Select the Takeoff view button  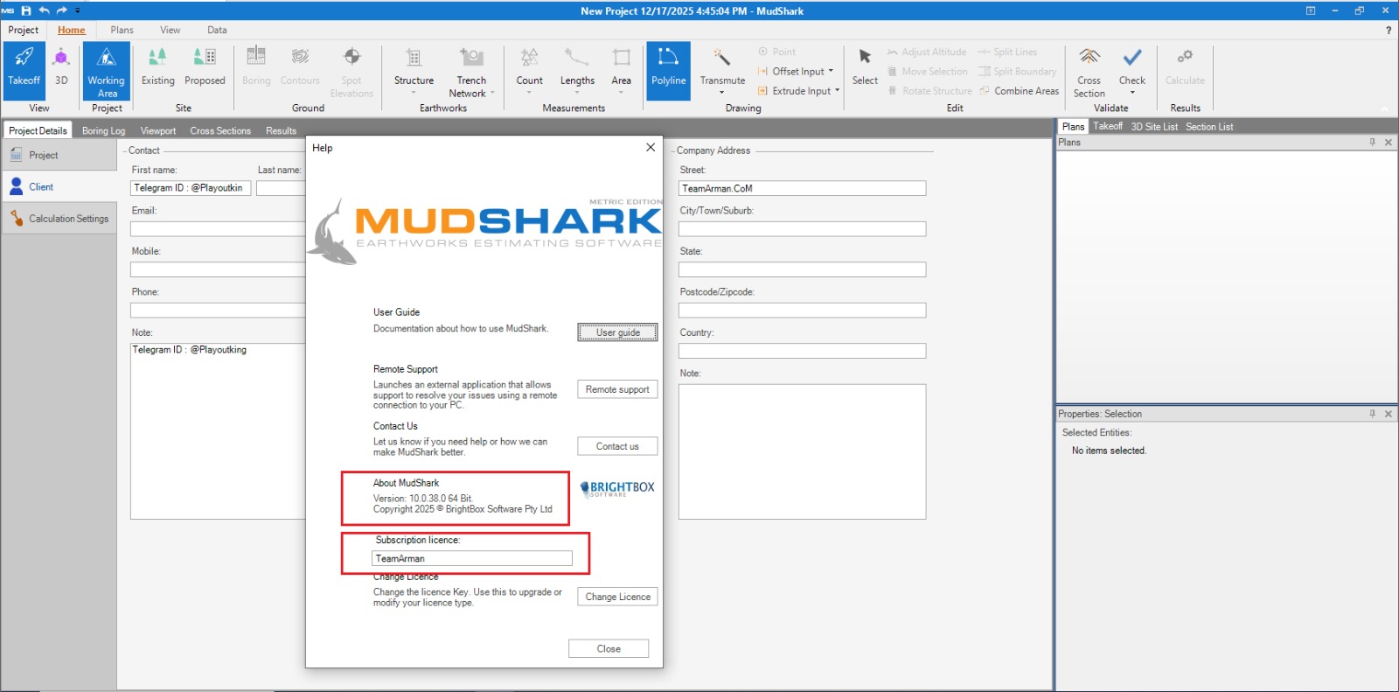click(x=24, y=70)
